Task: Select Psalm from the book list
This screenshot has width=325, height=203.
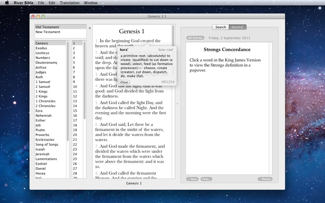Action: (40, 130)
